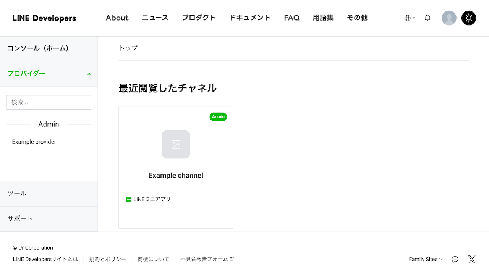489x273 pixels.
Task: Collapse the プロバイダー sidebar section
Action: (x=89, y=73)
